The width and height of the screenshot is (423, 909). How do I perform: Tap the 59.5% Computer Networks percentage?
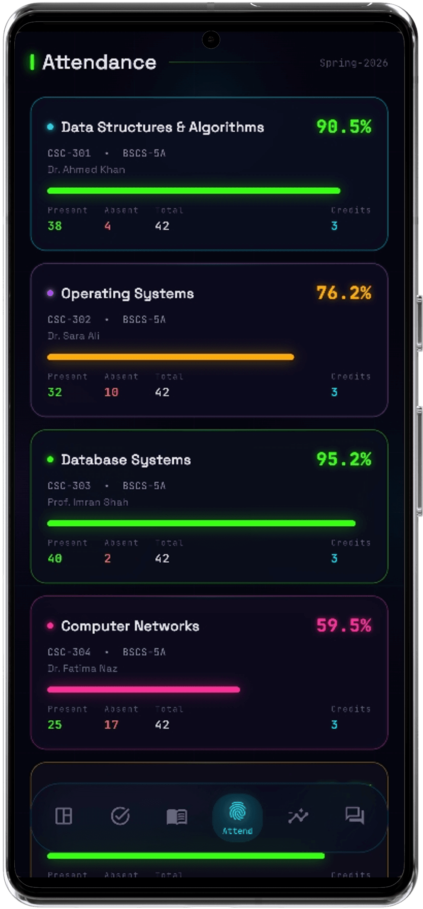(343, 625)
